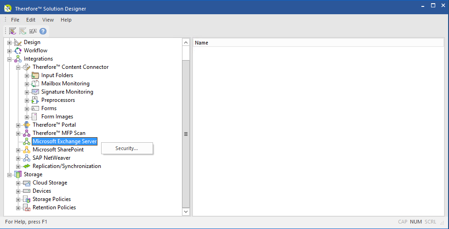Select the Design node icon
Image resolution: width=449 pixels, height=229 pixels.
click(18, 42)
